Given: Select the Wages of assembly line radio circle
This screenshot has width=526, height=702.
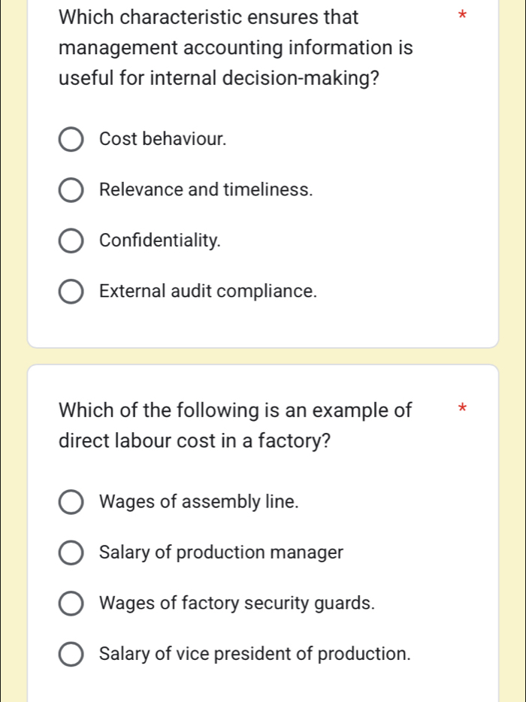Looking at the screenshot, I should [71, 503].
